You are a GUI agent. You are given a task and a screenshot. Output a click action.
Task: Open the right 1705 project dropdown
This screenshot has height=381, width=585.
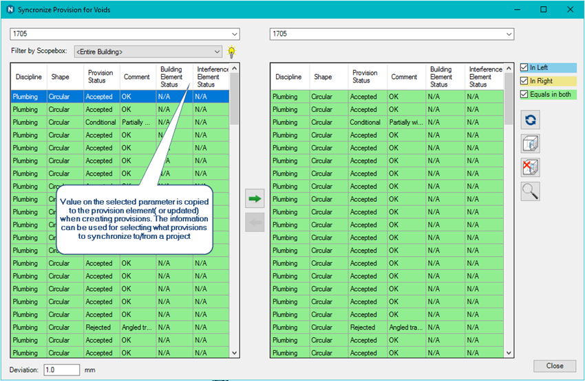[509, 34]
